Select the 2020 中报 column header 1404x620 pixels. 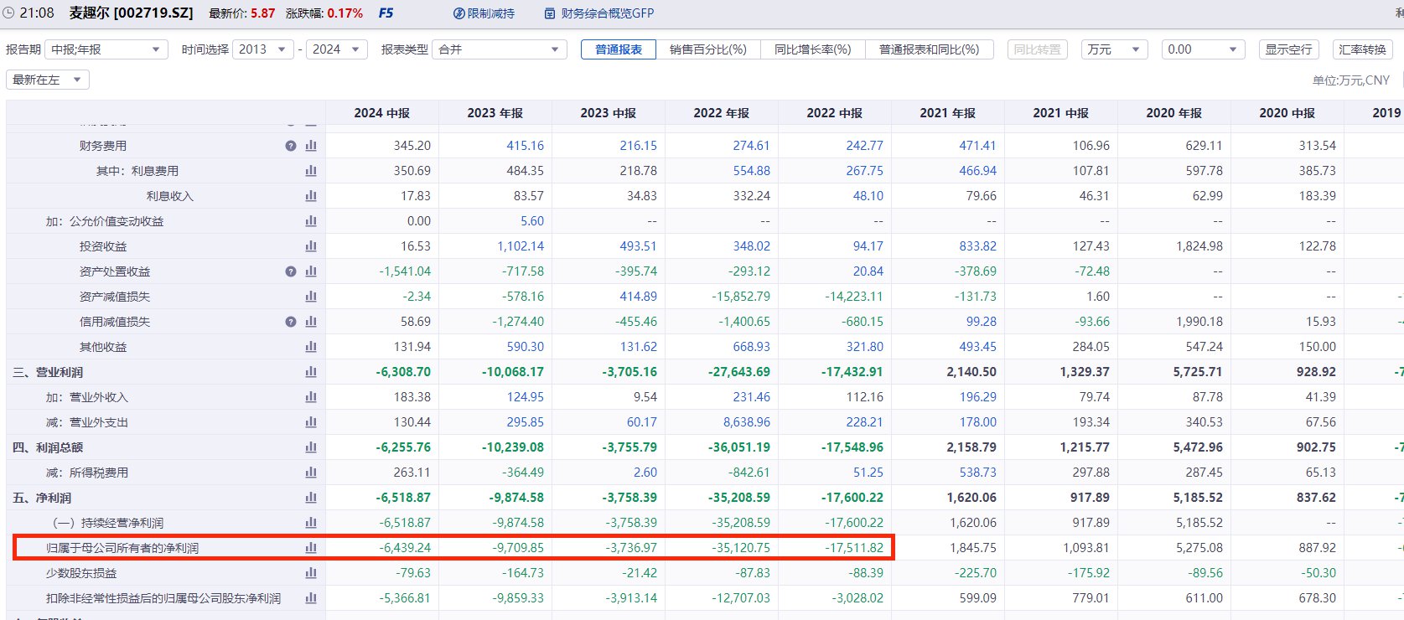1287,113
